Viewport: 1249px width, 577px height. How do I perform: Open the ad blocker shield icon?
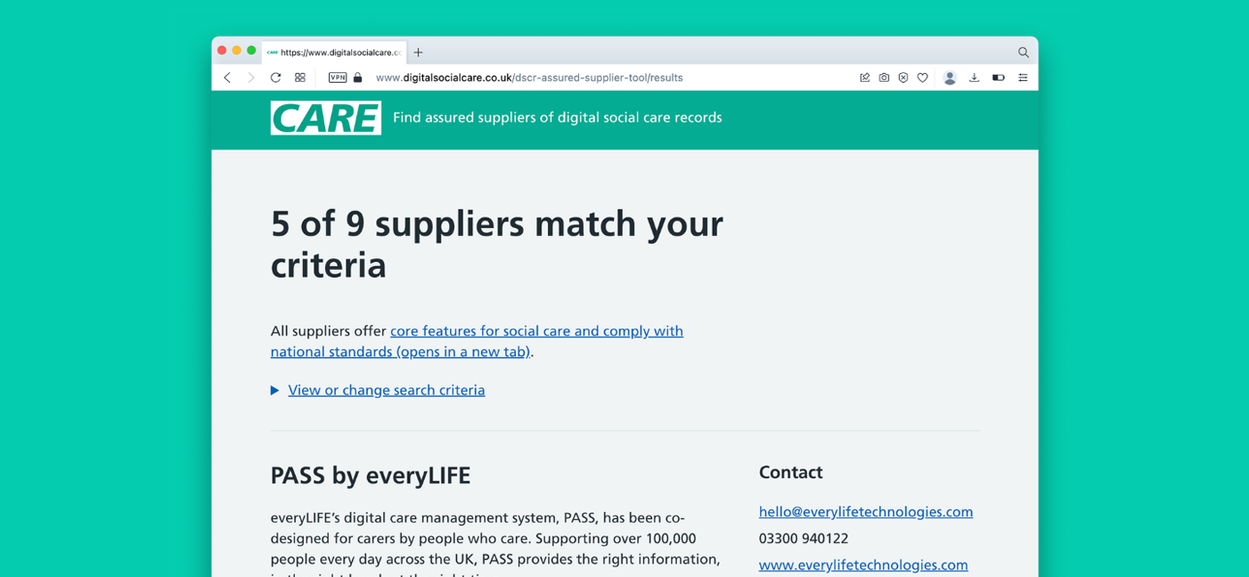pyautogui.click(x=903, y=77)
